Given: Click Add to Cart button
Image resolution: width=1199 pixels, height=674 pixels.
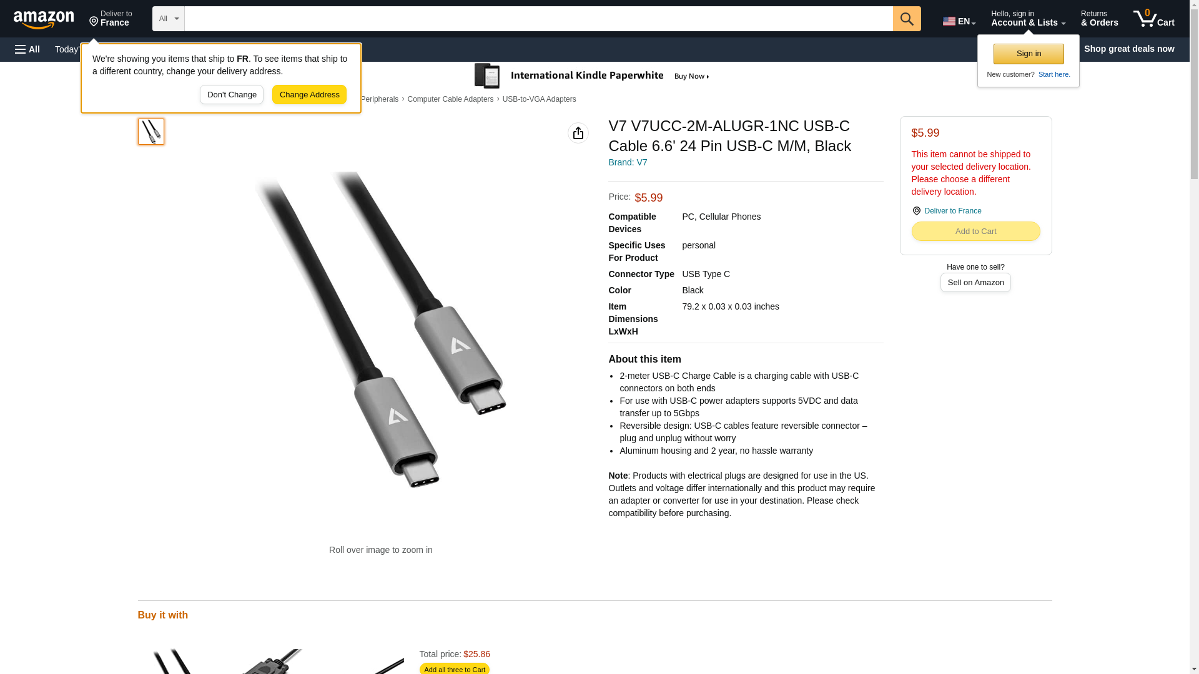Looking at the screenshot, I should tap(975, 232).
